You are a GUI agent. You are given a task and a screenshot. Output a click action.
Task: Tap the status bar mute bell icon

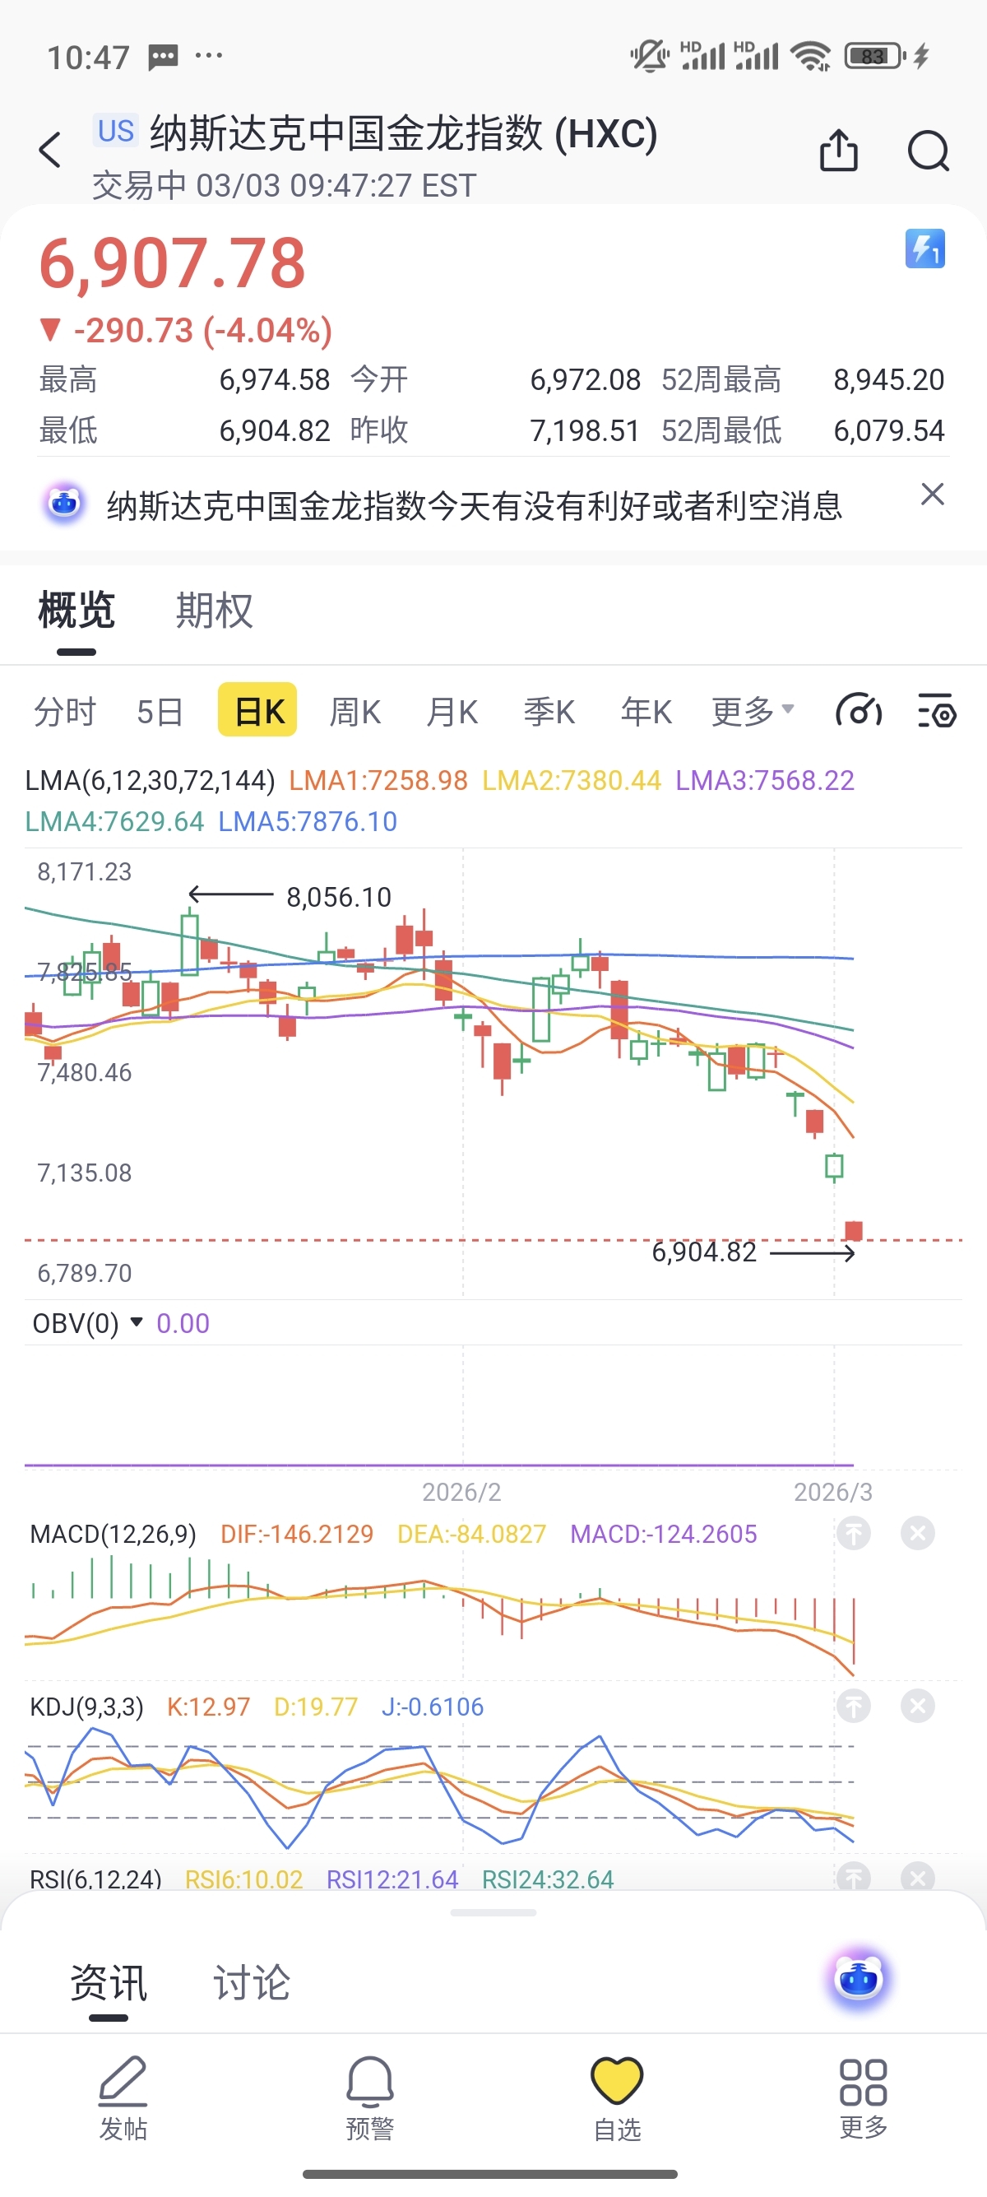click(650, 56)
